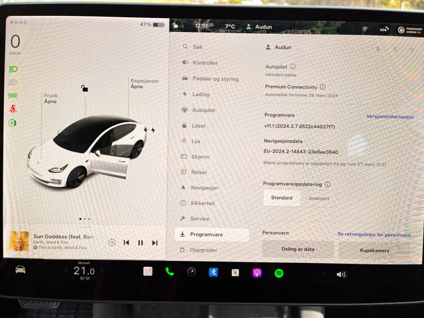The image size is (424, 318).
Task: Tap the first page dot under the car
Action: click(80, 219)
